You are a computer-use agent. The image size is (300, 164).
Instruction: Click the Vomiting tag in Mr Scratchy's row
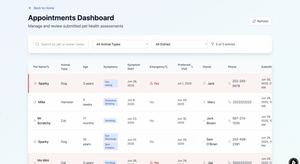coord(110,121)
